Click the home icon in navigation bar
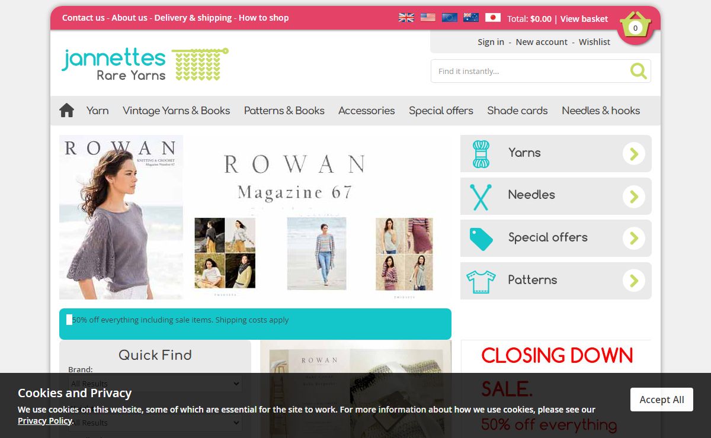The width and height of the screenshot is (711, 438). [67, 111]
